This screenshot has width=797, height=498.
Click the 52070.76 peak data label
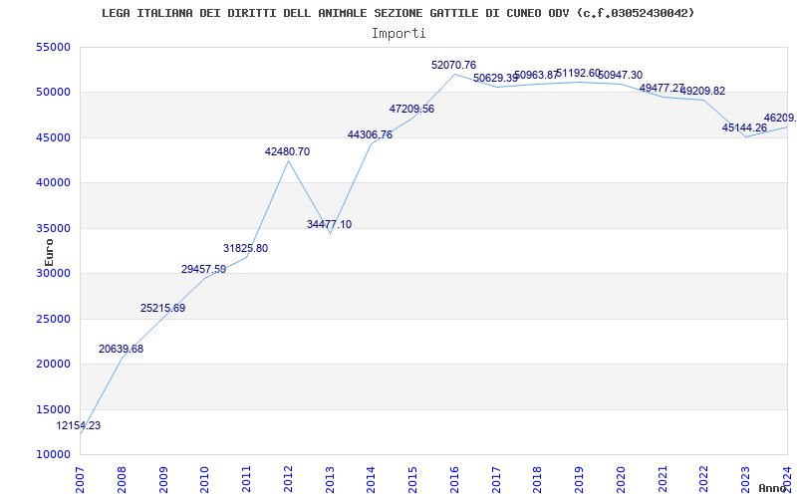click(453, 65)
